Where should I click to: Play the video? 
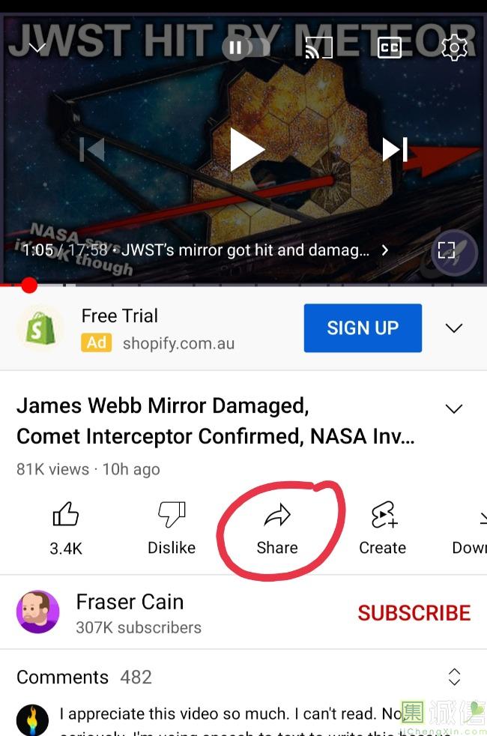coord(246,150)
